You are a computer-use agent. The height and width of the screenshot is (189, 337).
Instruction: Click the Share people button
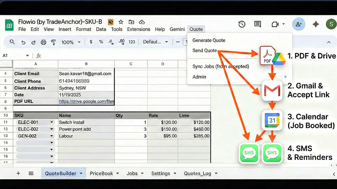(x=299, y=24)
